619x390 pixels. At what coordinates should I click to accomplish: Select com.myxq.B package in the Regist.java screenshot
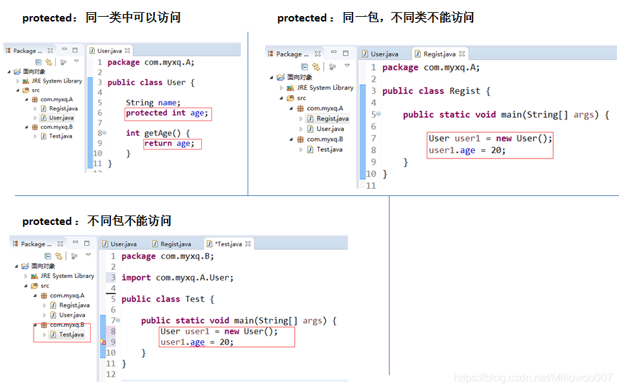320,139
